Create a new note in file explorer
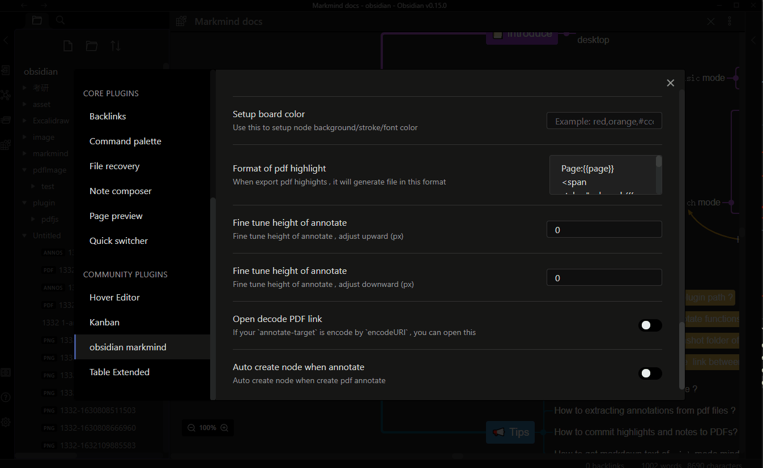763x468 pixels. tap(68, 46)
